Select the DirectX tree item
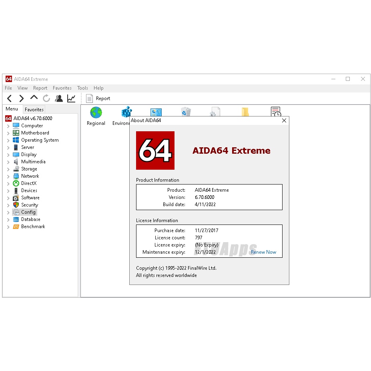This screenshot has height=371, width=371. tap(28, 183)
